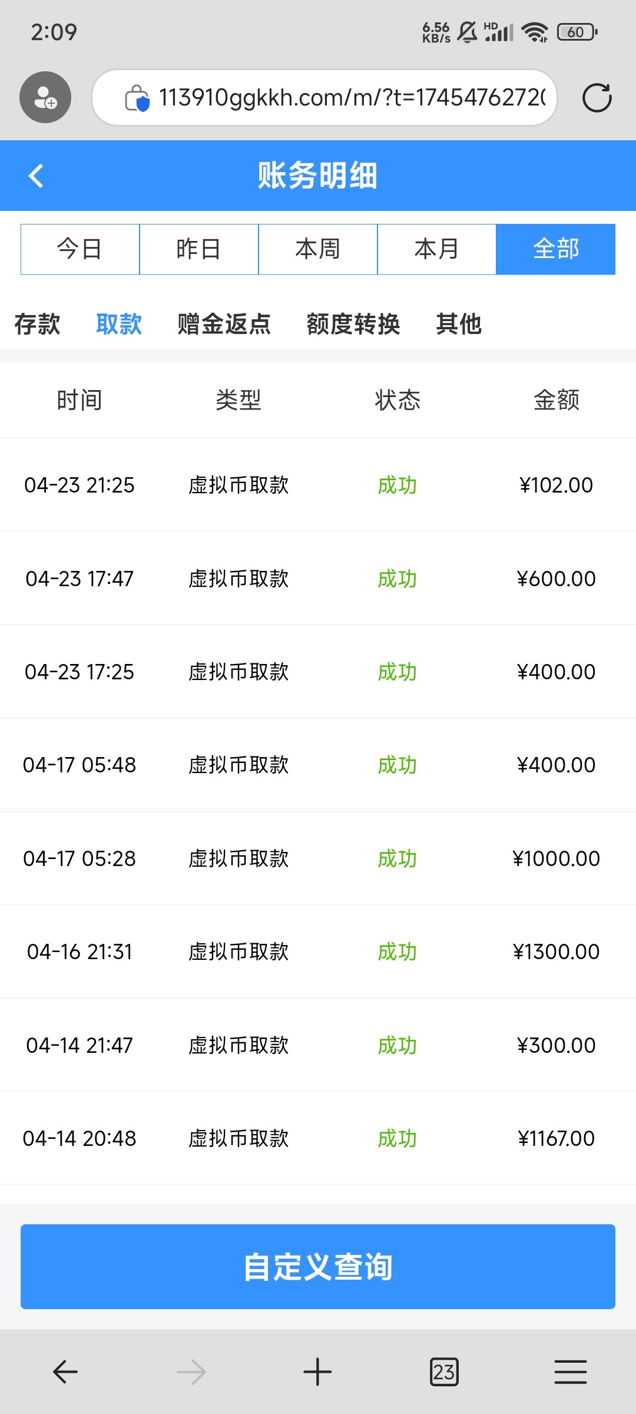This screenshot has width=636, height=1414.
Task: Select the 今日 date filter
Action: (x=80, y=249)
